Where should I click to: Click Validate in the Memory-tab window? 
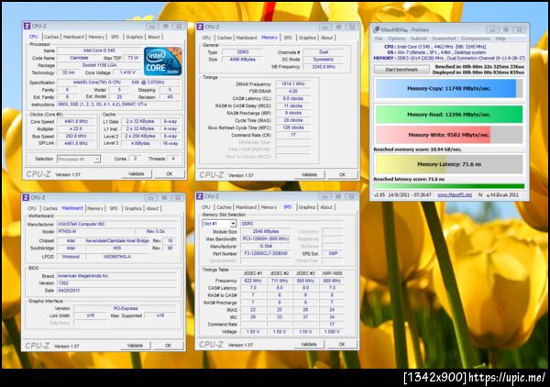click(x=309, y=174)
